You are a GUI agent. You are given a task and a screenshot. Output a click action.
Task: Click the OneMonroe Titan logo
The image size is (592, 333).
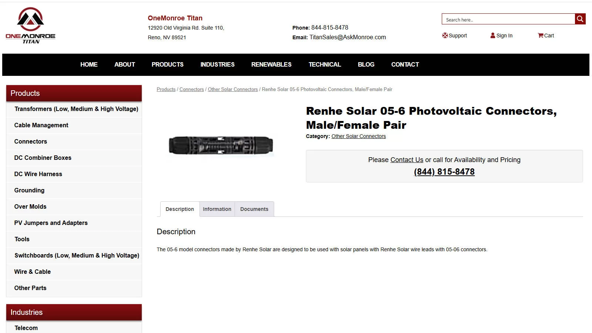(30, 26)
